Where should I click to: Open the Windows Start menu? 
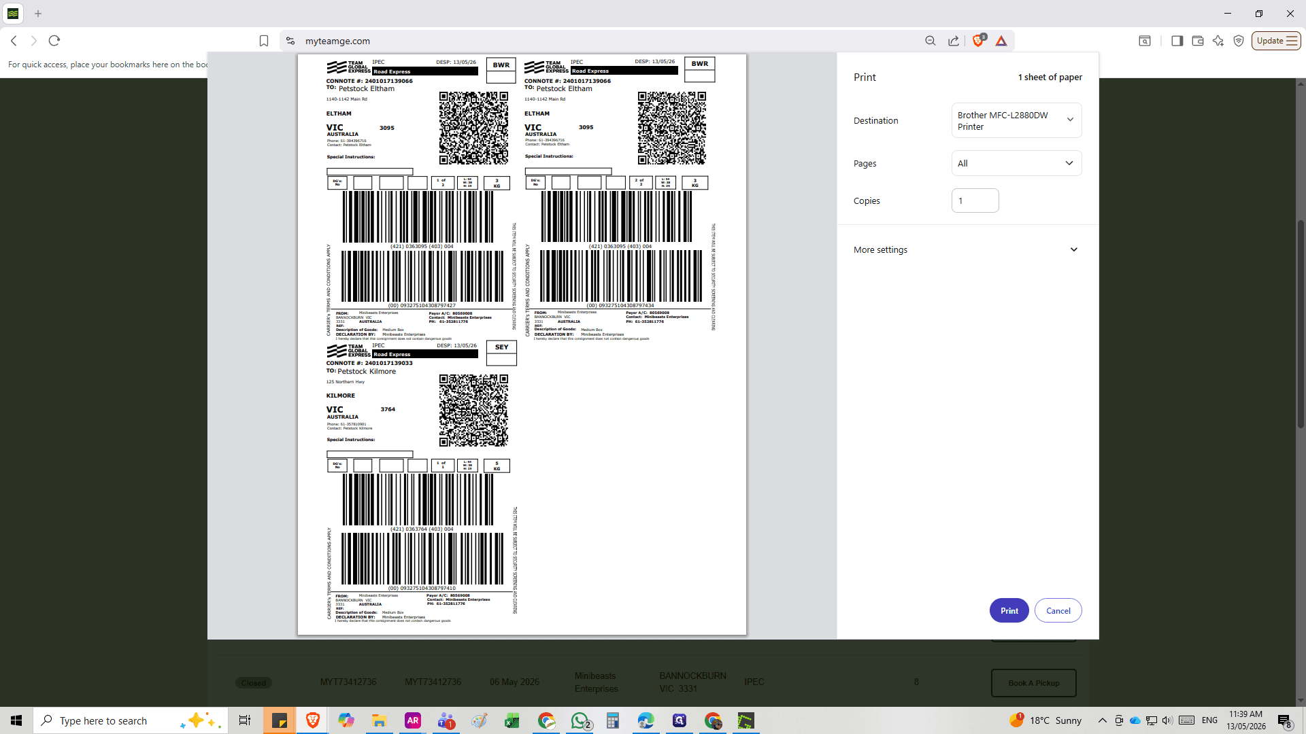pos(16,720)
